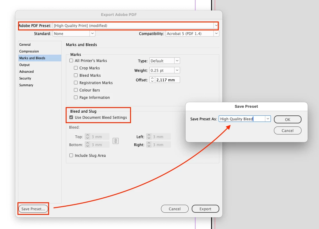
Task: Click the Offset stepper arrows
Action: coord(152,80)
